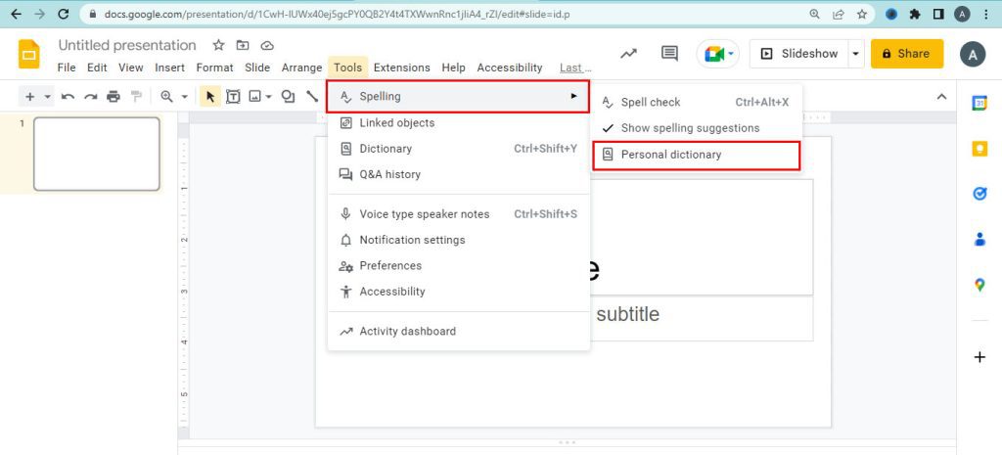Viewport: 1002px width, 455px height.
Task: Click the Undo arrow icon
Action: [68, 96]
